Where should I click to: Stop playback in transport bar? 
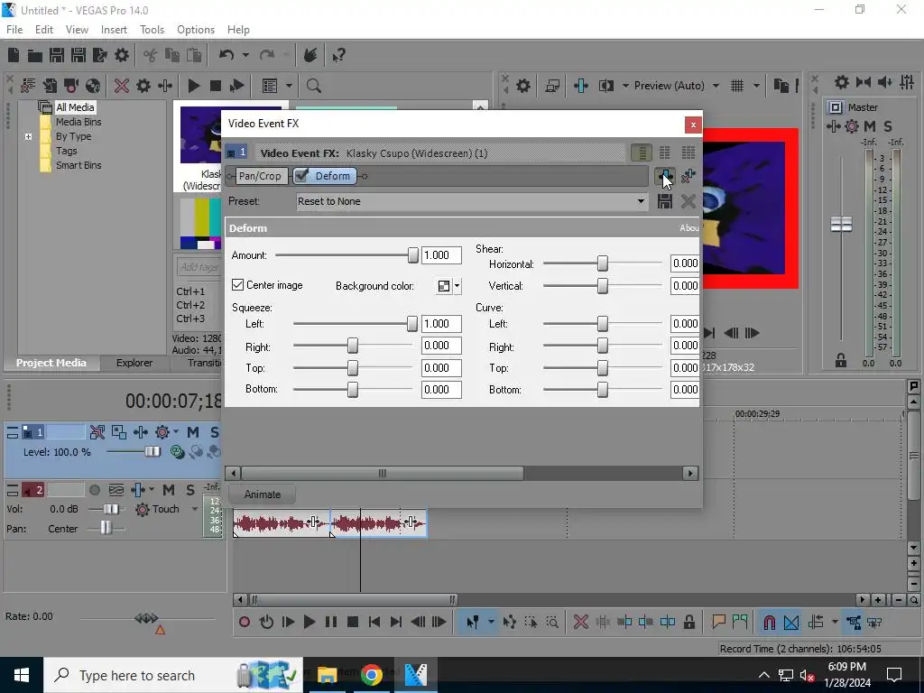pos(353,622)
